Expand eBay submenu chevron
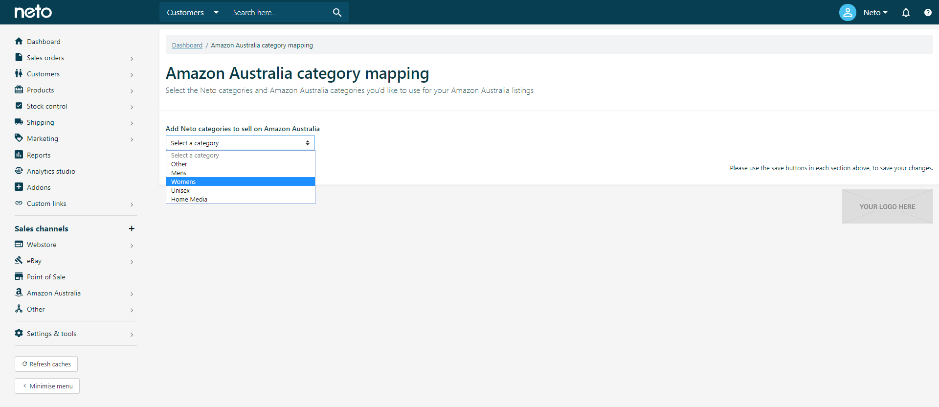Screen dimensions: 939x407 click(x=132, y=261)
